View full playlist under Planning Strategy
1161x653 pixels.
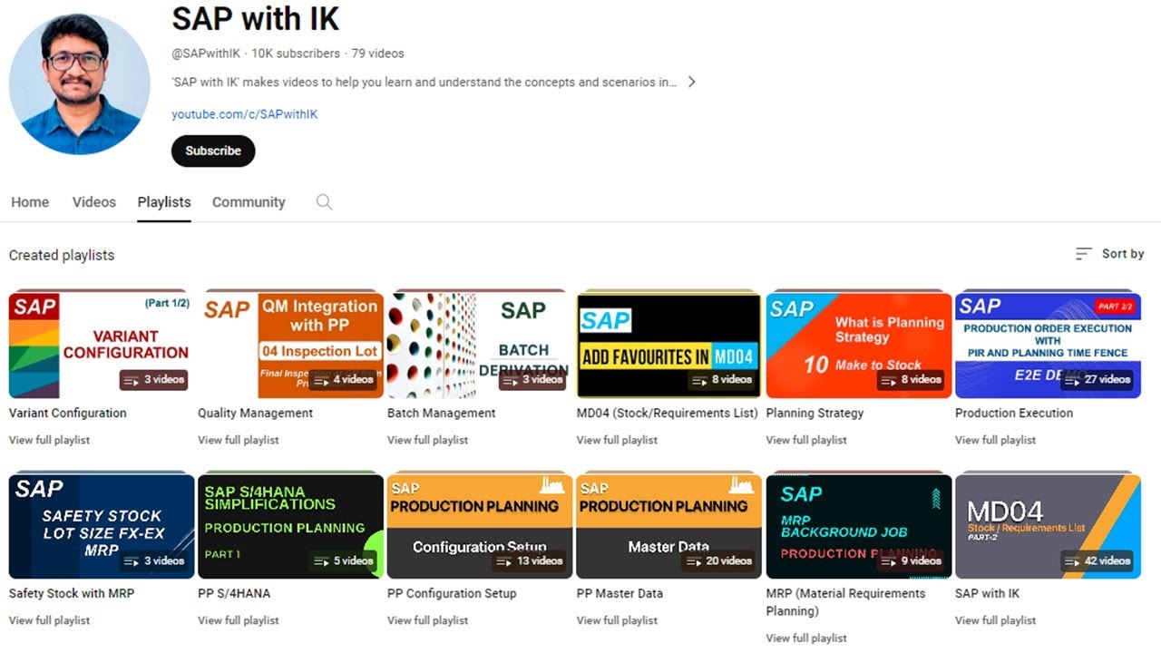806,440
